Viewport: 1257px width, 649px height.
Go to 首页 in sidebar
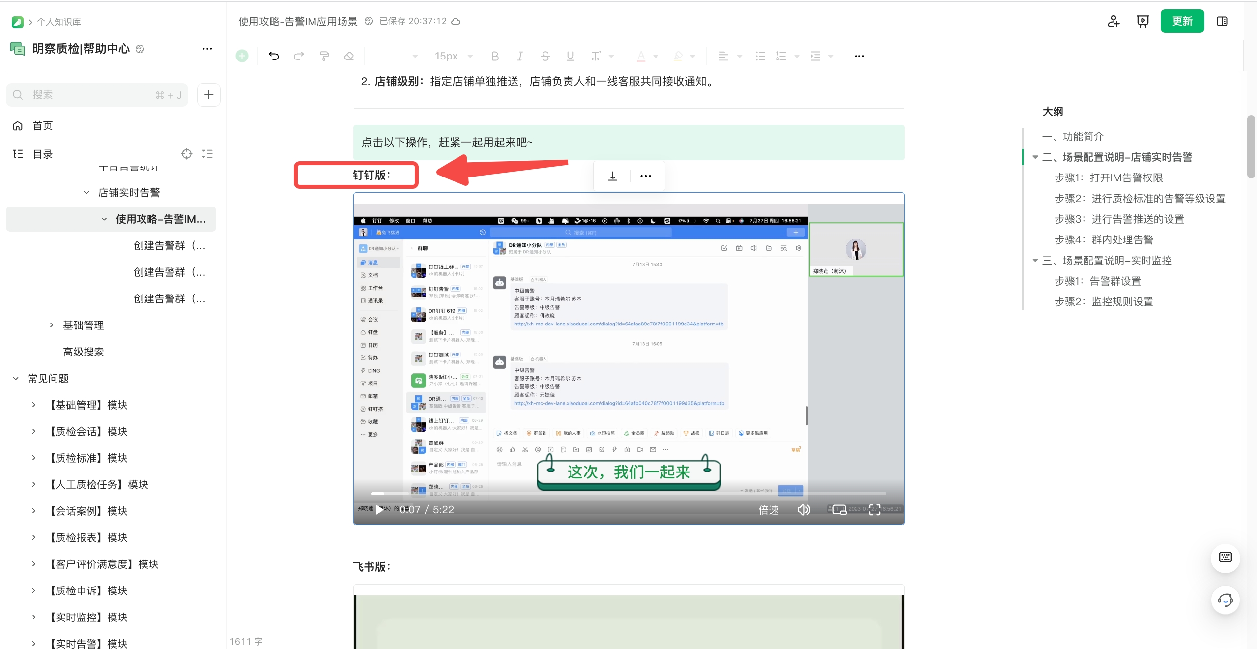click(42, 126)
